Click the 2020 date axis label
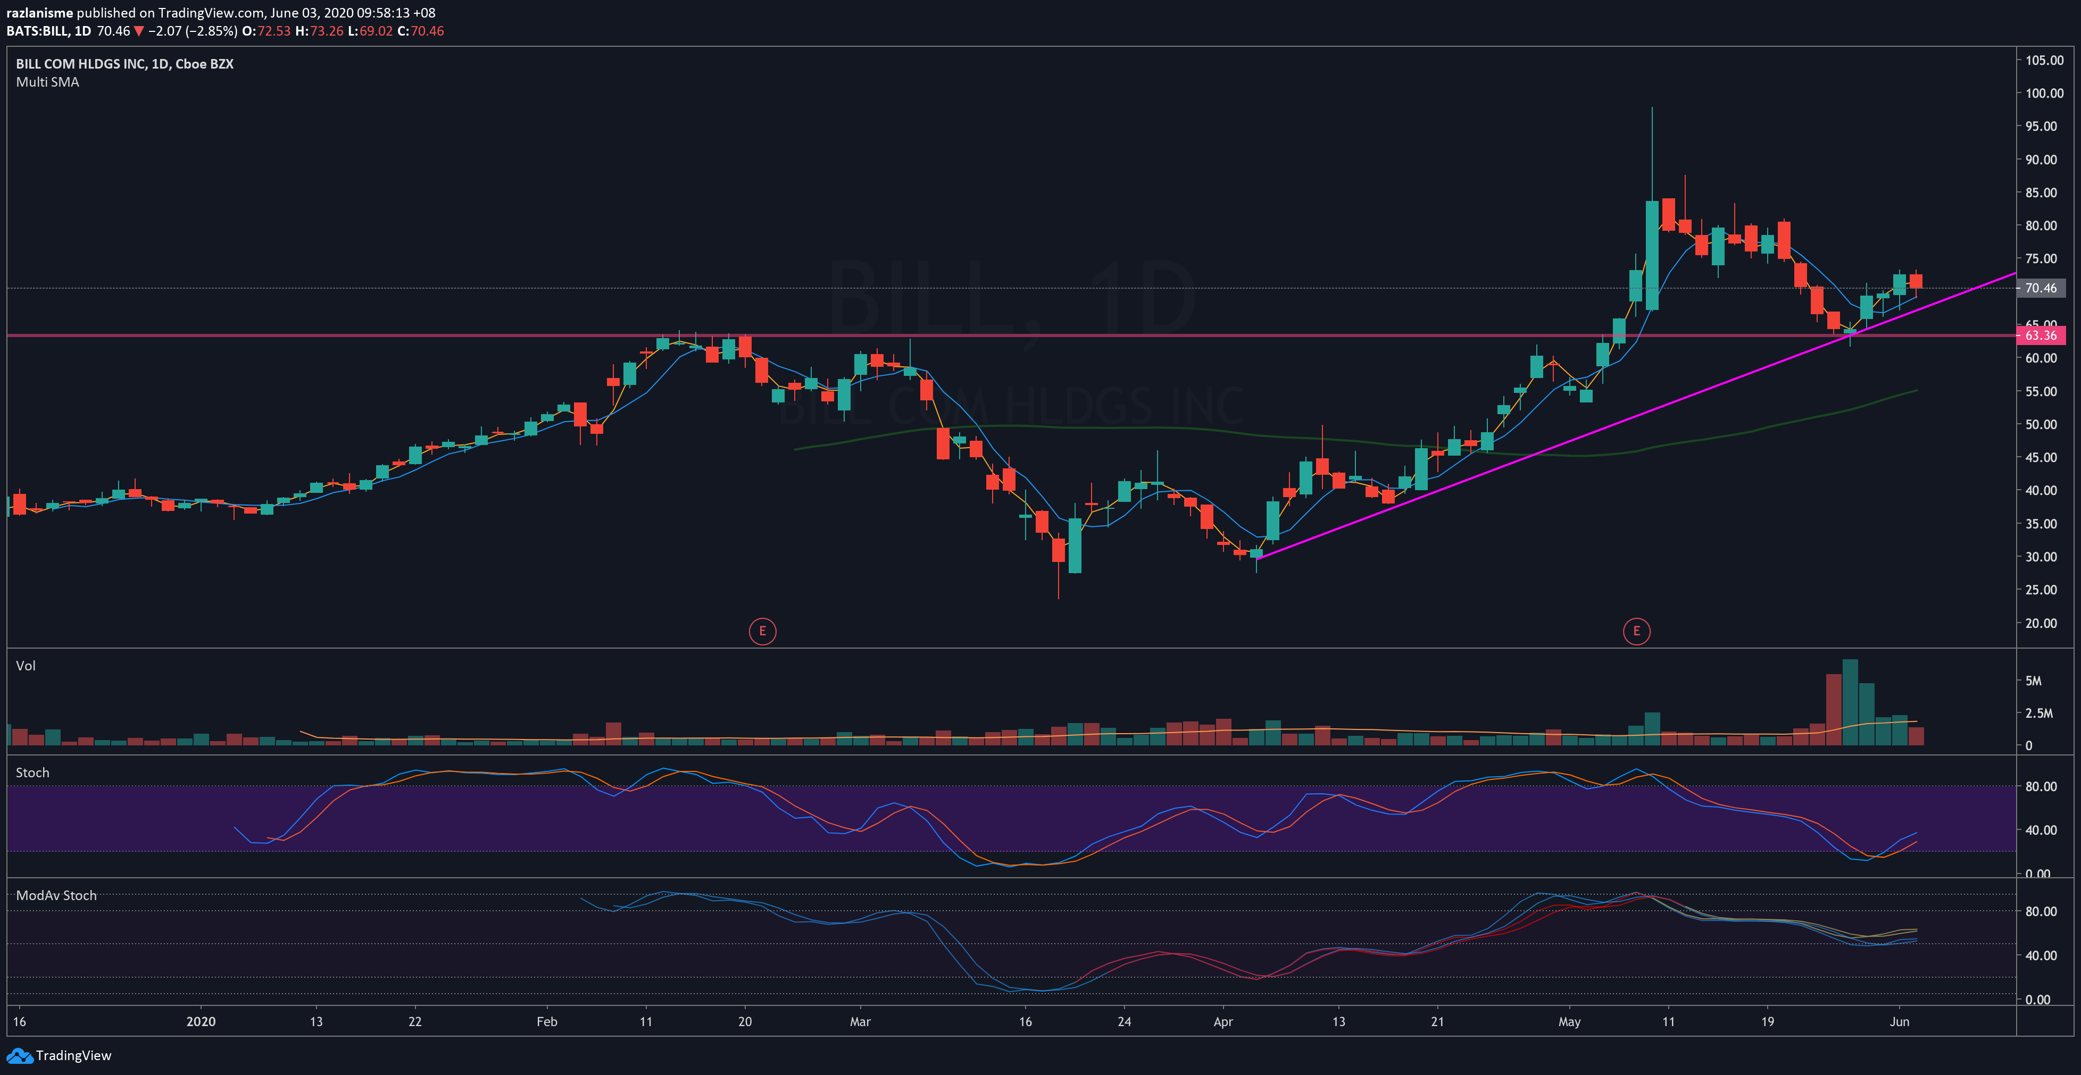Screen dimensions: 2081x1075 201,1022
